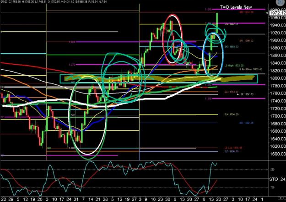Select the 1840.00 price axis label

278,63
